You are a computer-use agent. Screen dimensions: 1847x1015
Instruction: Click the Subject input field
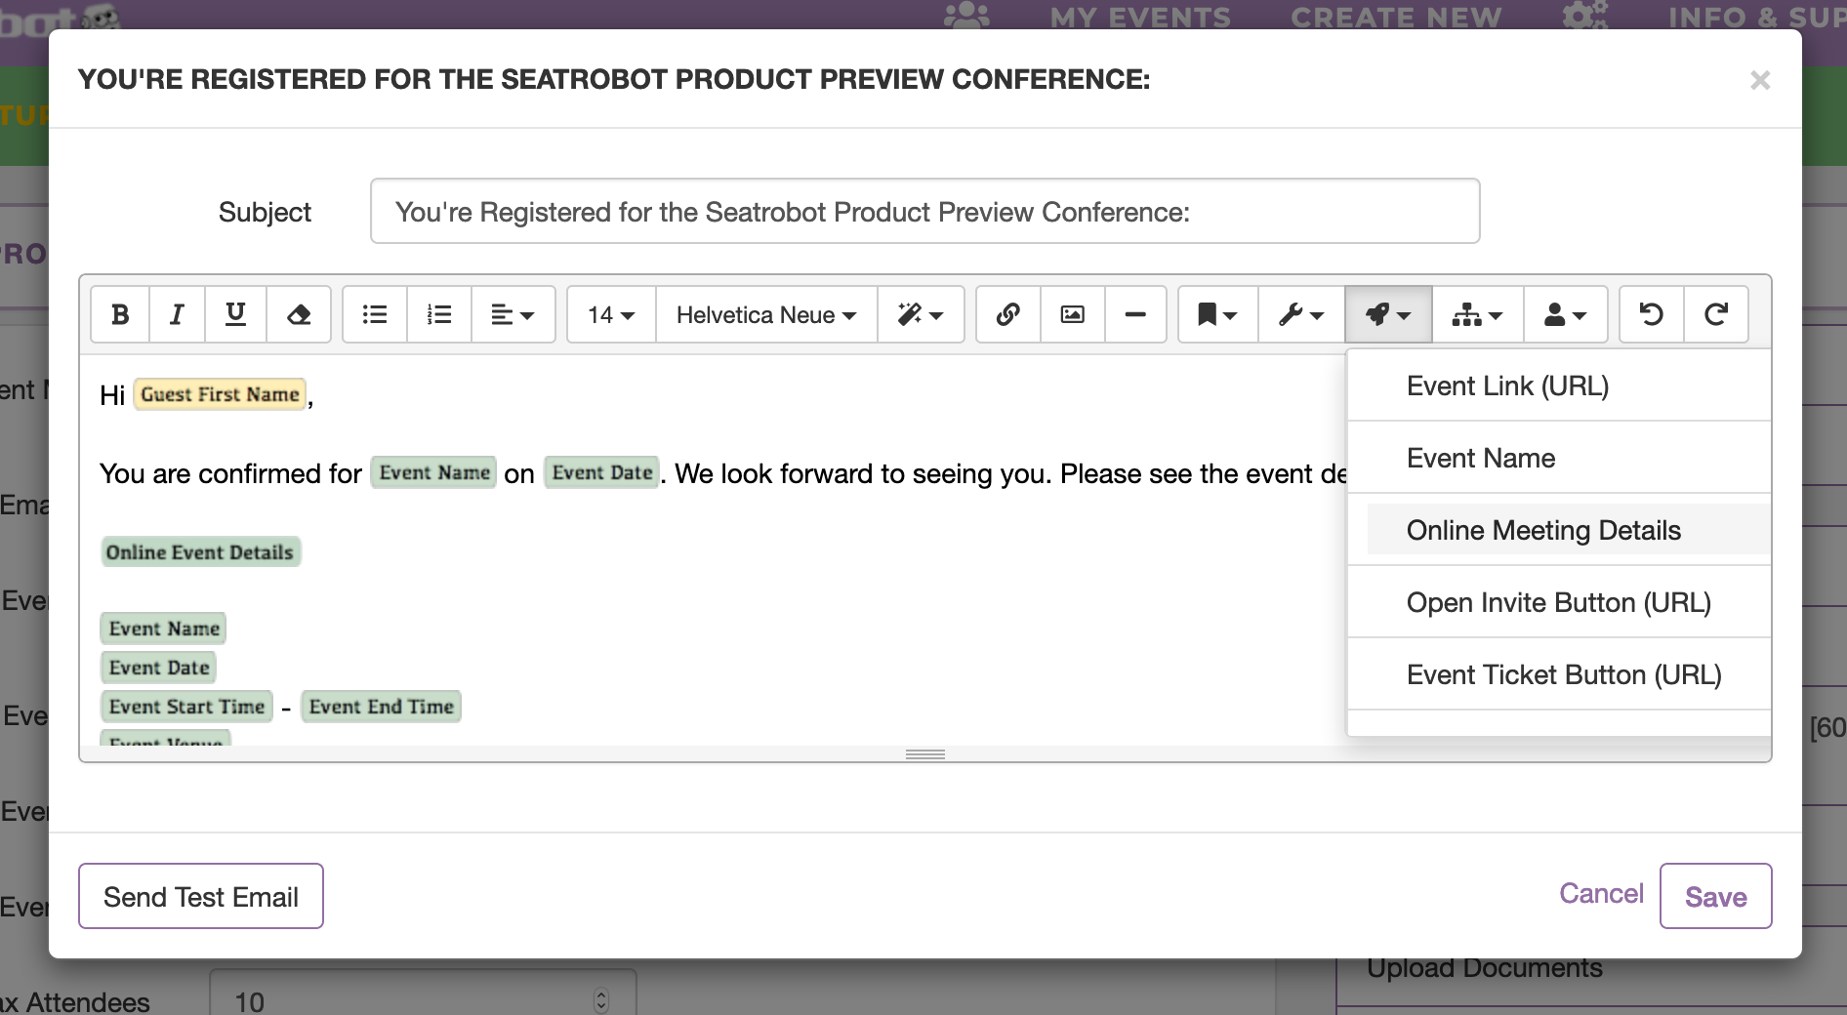click(x=924, y=211)
